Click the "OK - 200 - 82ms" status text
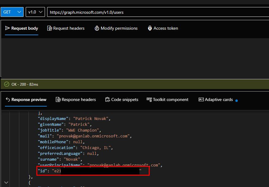 click(x=25, y=84)
